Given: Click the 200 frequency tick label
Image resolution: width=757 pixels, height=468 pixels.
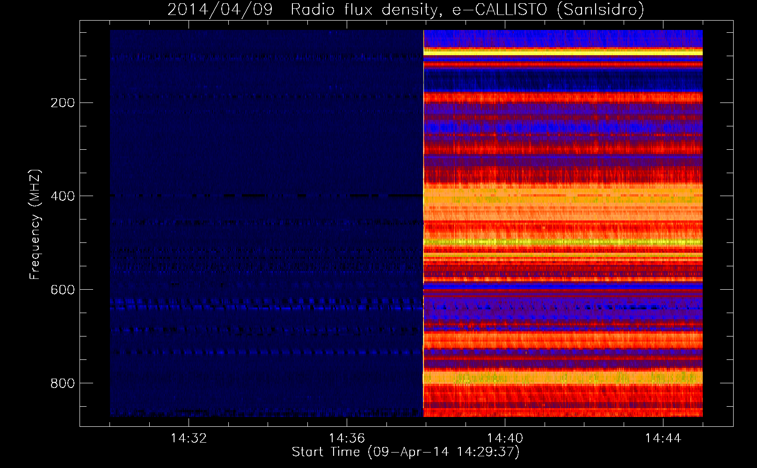Looking at the screenshot, I should pos(62,102).
